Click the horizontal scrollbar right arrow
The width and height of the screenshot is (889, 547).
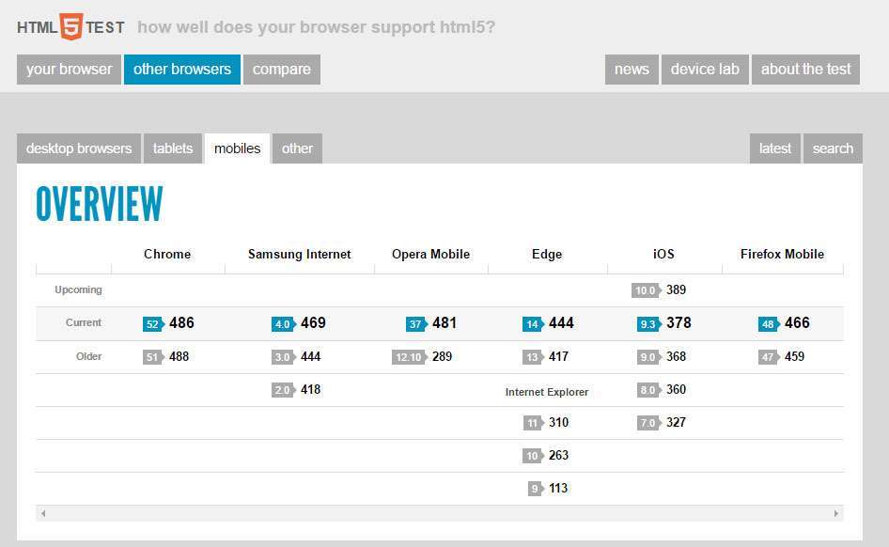tap(835, 513)
